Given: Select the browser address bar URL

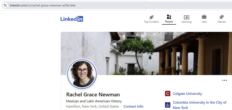Looking at the screenshot, I should [x=43, y=6].
